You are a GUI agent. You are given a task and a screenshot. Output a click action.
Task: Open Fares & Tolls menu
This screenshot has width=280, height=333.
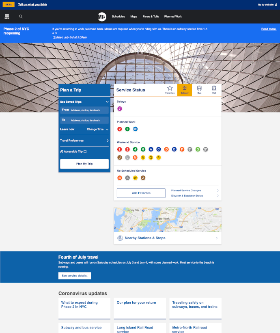[x=151, y=17]
